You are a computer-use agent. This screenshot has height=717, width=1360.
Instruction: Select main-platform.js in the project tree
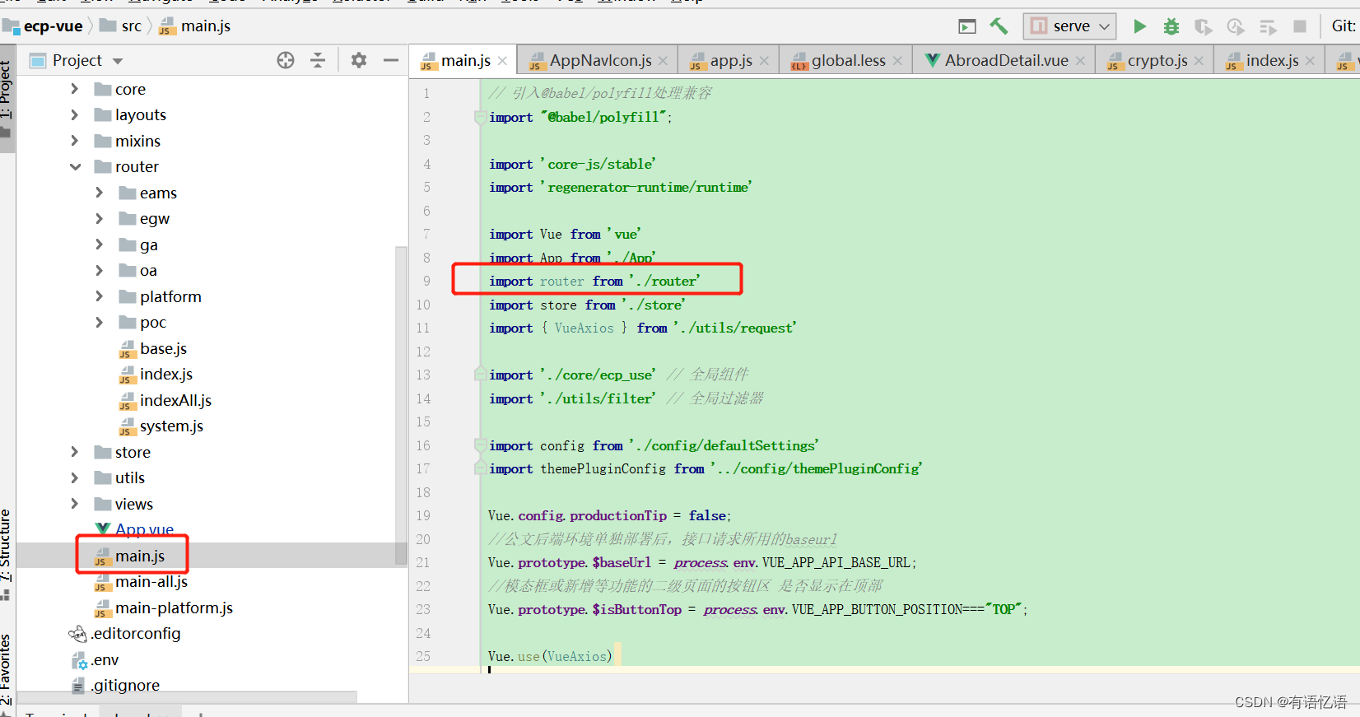point(164,608)
